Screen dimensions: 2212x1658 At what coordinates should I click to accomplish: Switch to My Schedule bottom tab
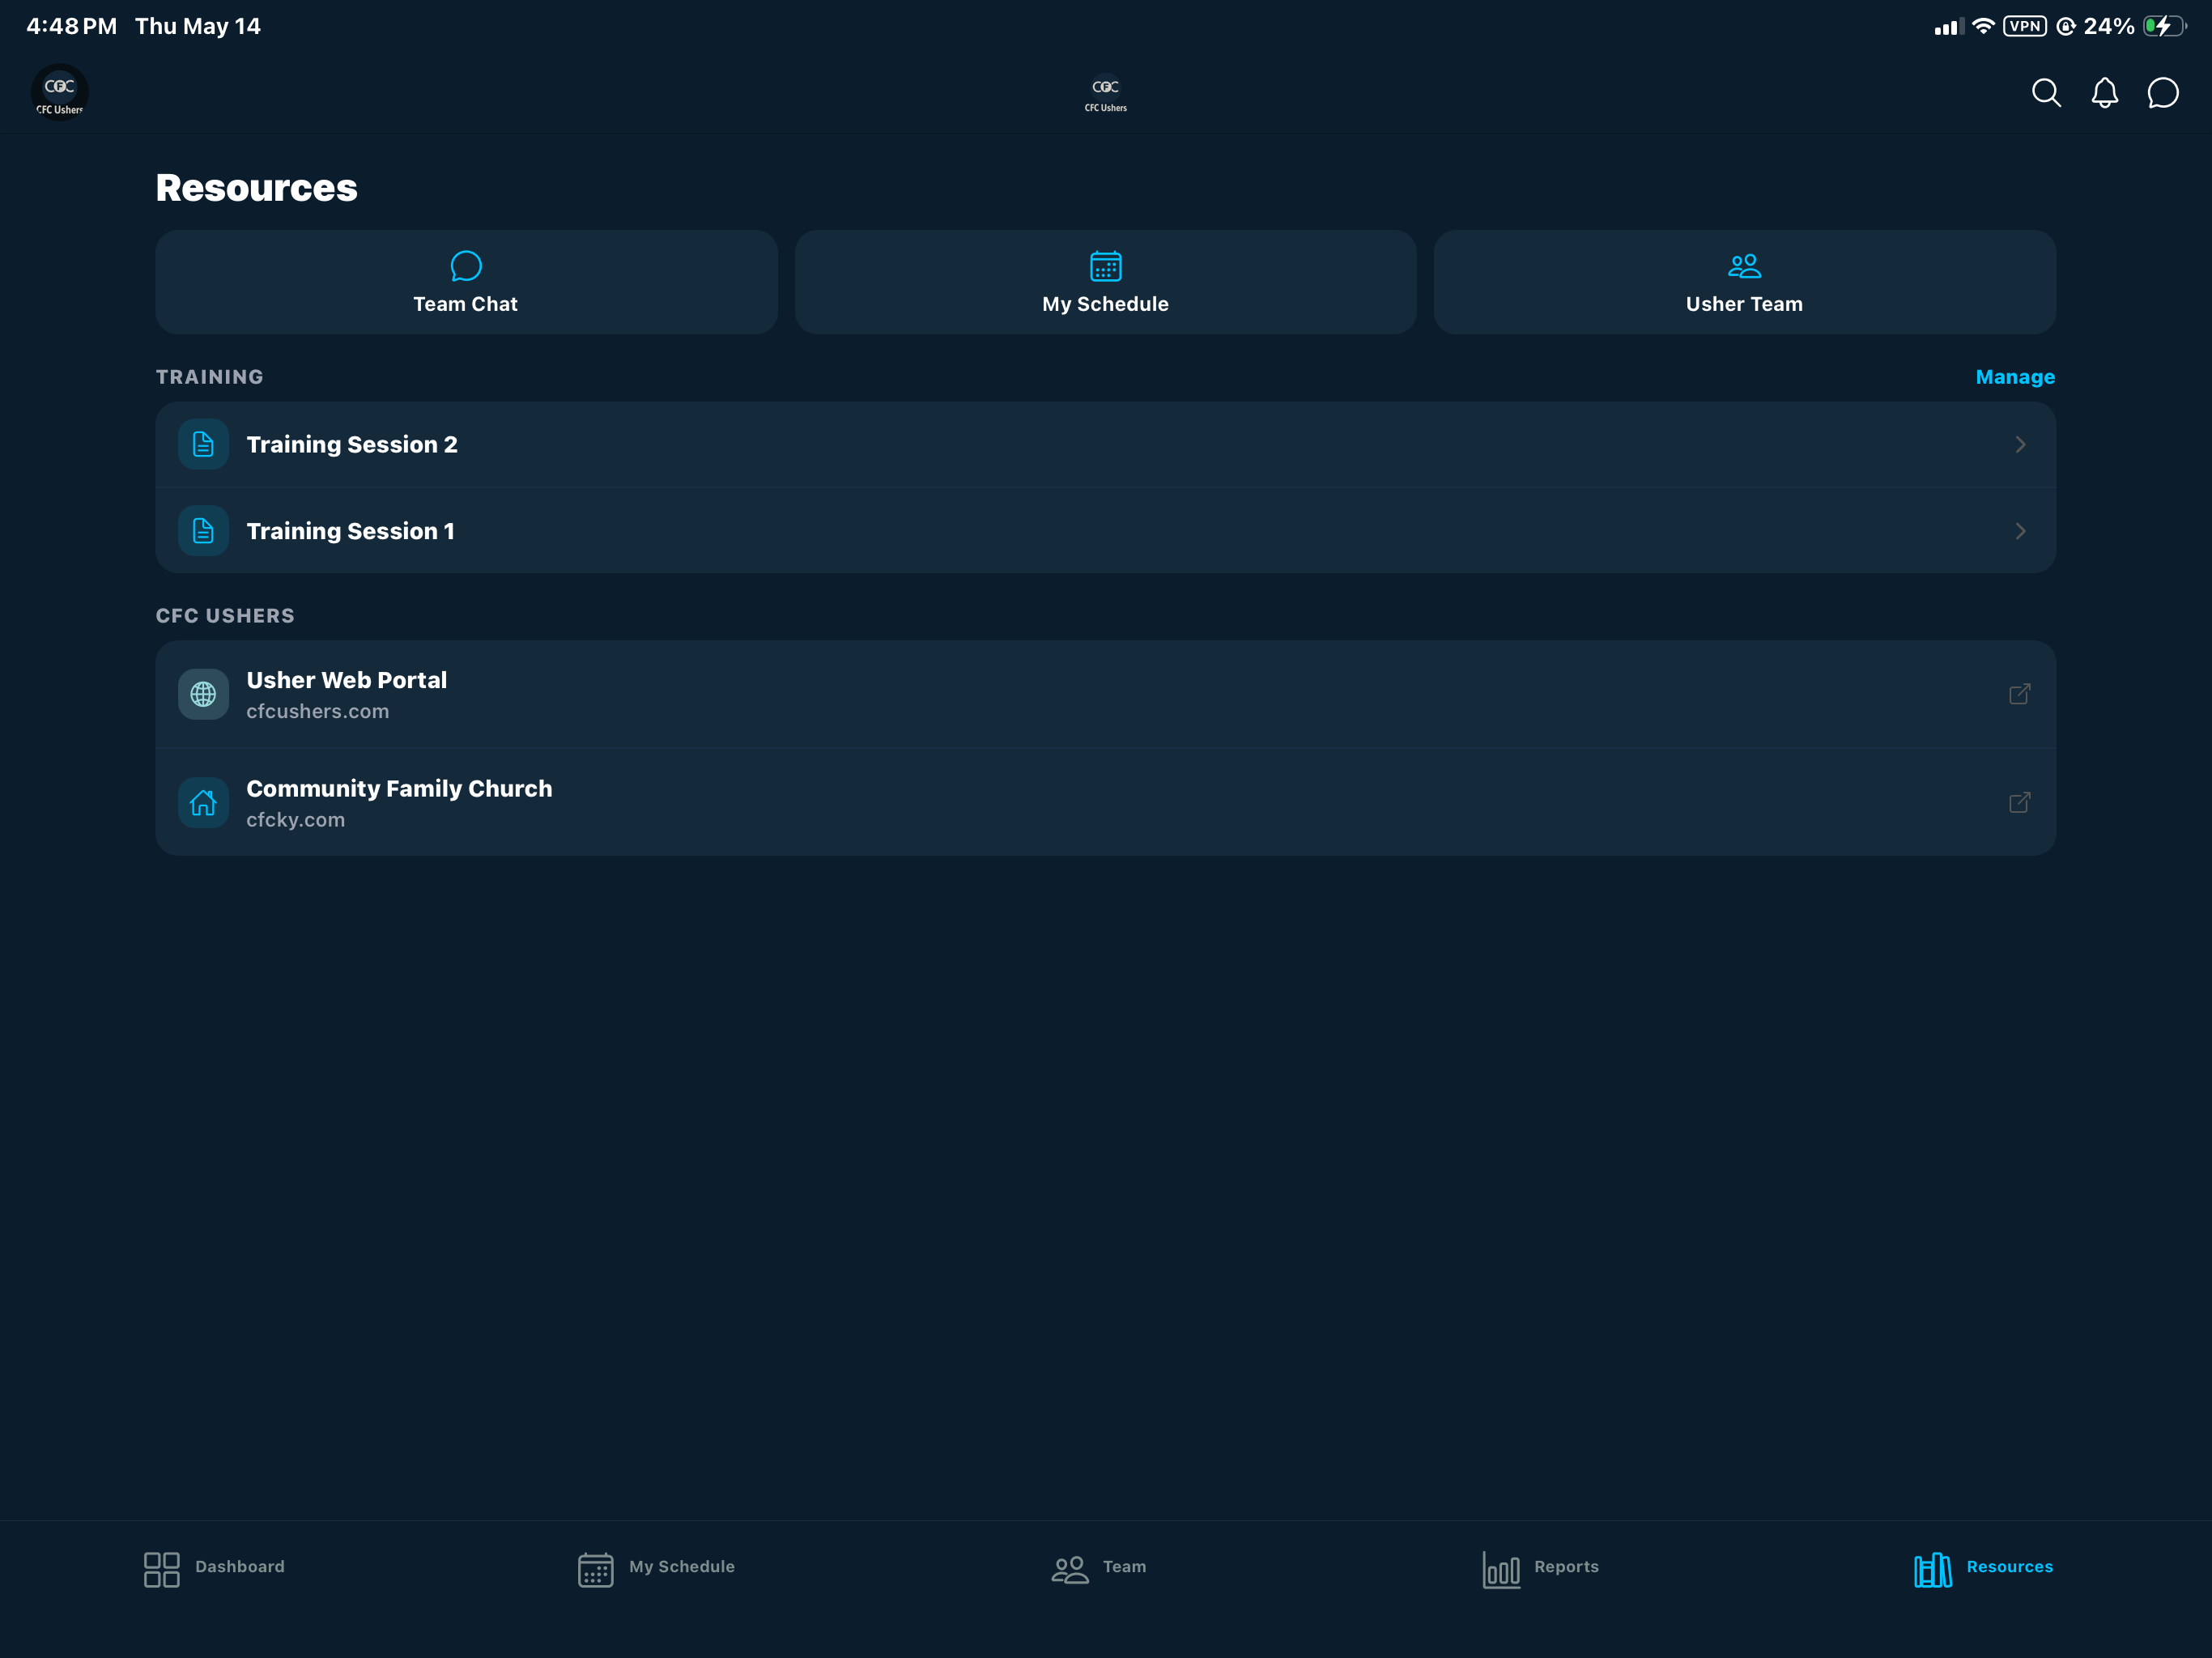(x=656, y=1569)
